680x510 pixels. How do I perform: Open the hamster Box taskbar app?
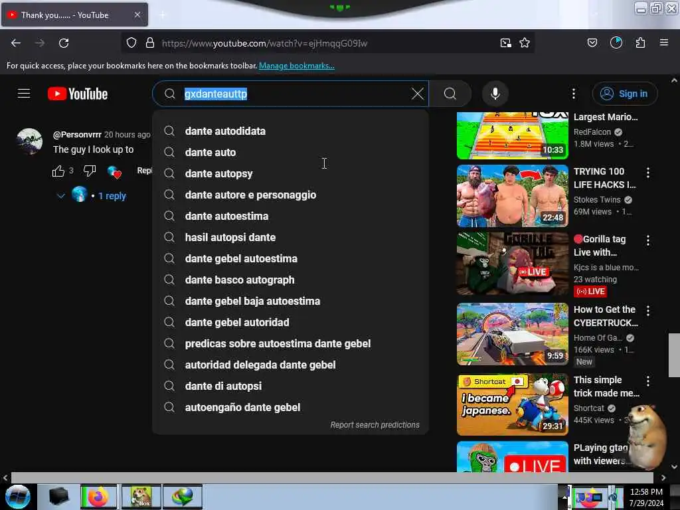click(141, 497)
